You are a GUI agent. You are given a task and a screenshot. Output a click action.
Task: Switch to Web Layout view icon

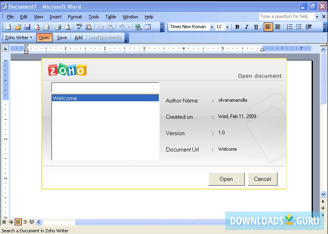click(x=11, y=222)
